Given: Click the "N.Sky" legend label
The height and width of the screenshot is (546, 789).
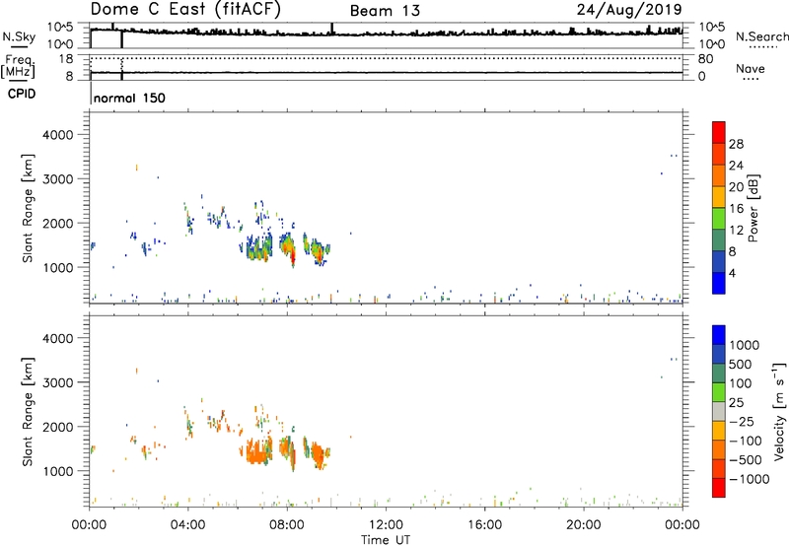Looking at the screenshot, I should point(19,36).
